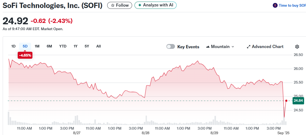Show the All time range
Viewport: 306px width, 135px height.
point(99,46)
